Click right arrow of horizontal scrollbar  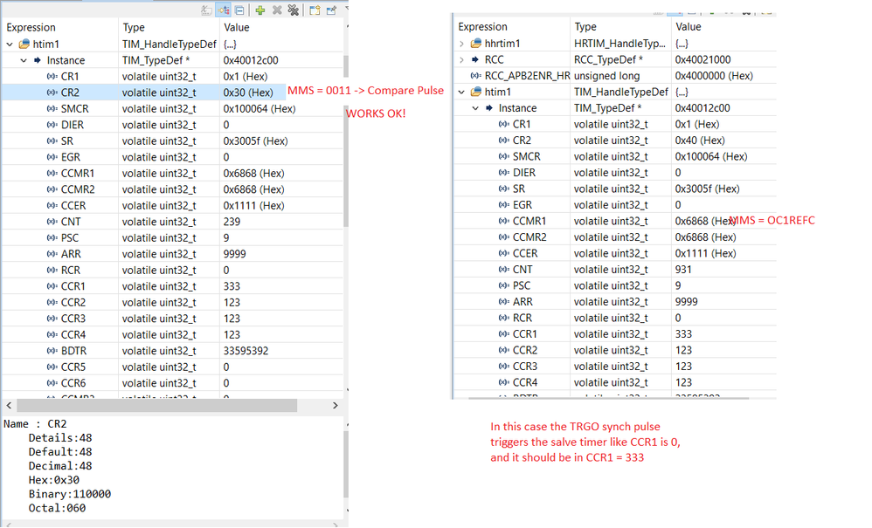336,405
